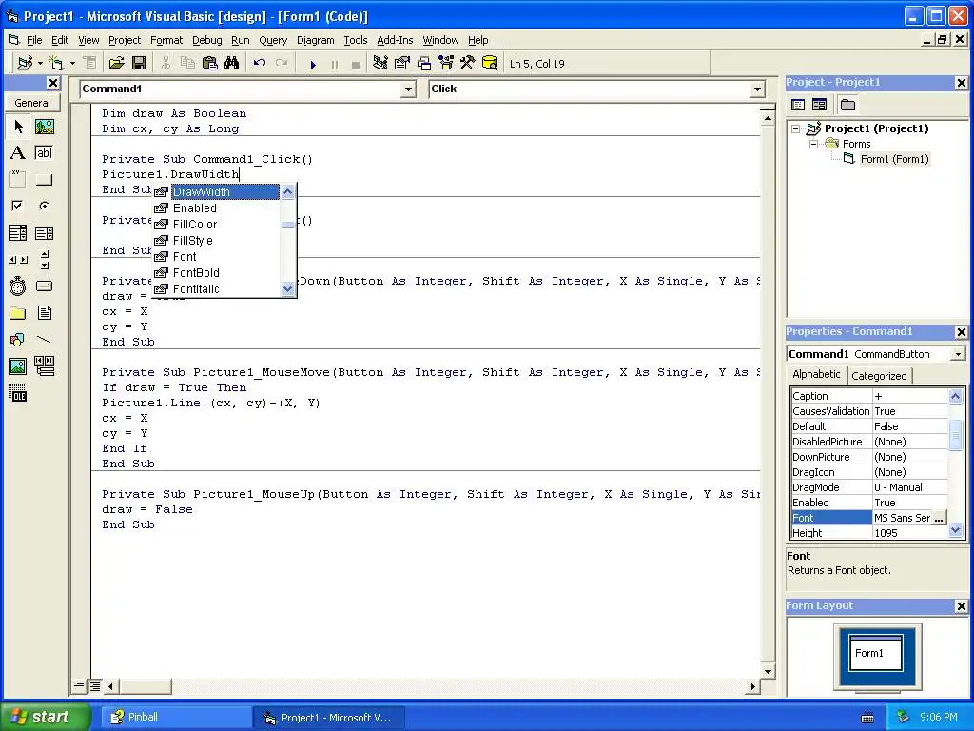The image size is (974, 731).
Task: Open the Add Form dropdown arrow in toolbar
Action: (x=72, y=63)
